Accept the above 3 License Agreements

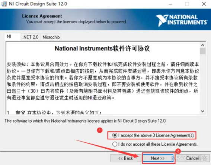(x=153, y=135)
